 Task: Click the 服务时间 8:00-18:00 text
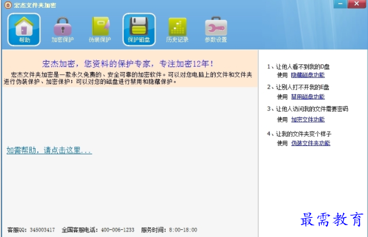(169, 230)
